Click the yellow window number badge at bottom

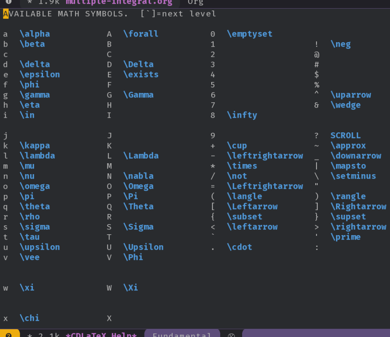(9, 334)
